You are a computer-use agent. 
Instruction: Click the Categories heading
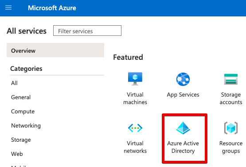26,69
